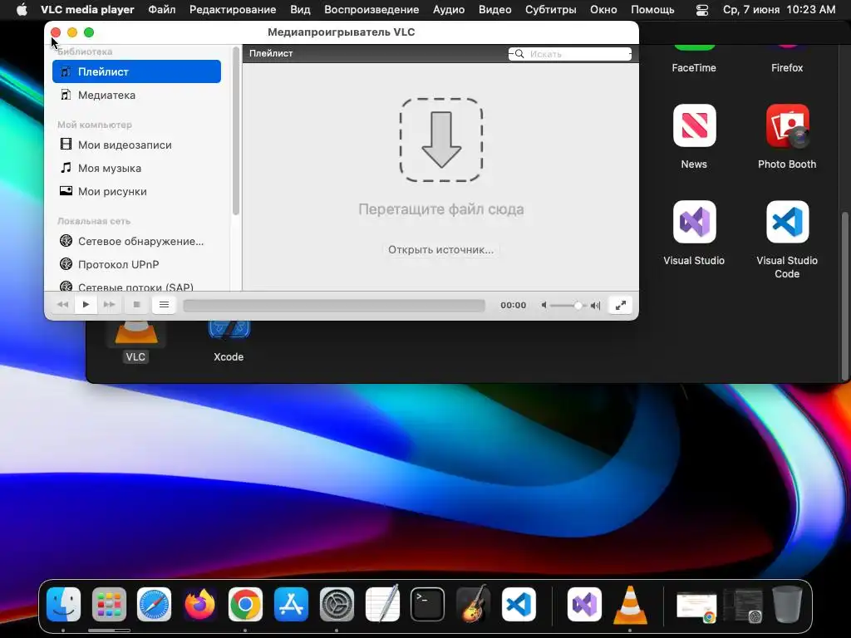Viewport: 851px width, 638px height.
Task: Open the Файл menu
Action: click(162, 10)
